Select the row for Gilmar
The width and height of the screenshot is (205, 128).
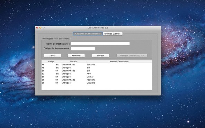click(97, 77)
